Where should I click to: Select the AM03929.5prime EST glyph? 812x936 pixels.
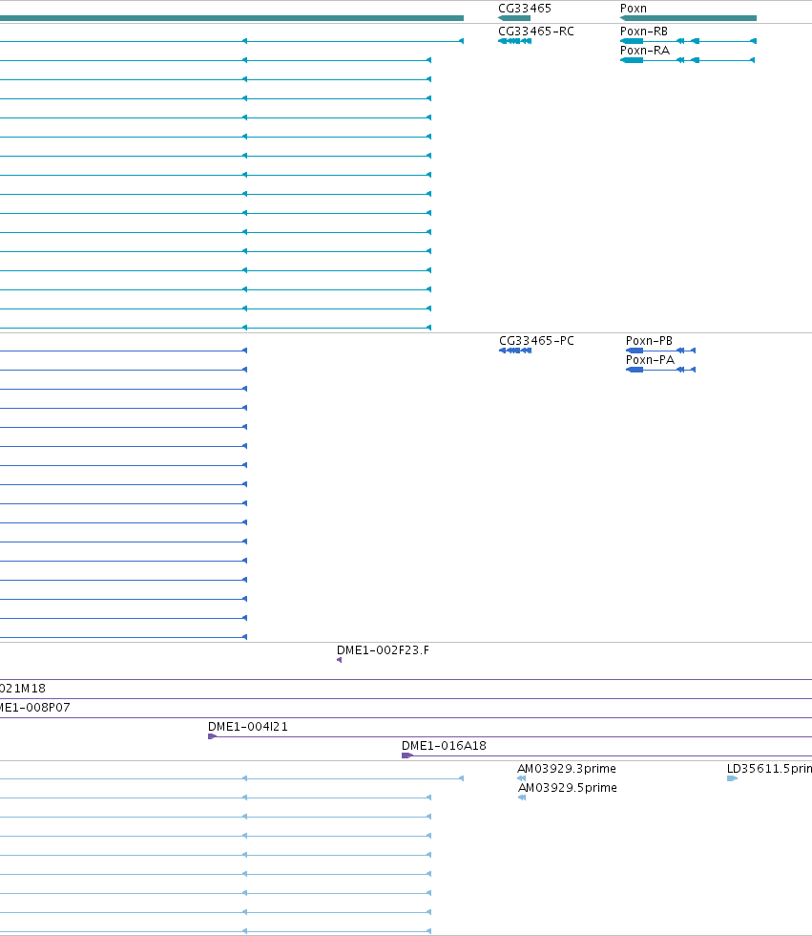coord(522,798)
